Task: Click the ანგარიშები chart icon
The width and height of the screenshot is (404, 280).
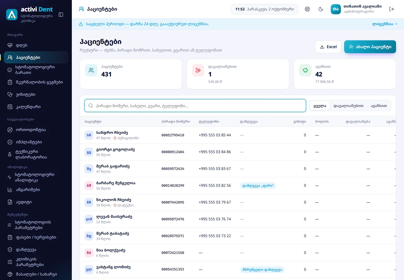Action: click(10, 190)
